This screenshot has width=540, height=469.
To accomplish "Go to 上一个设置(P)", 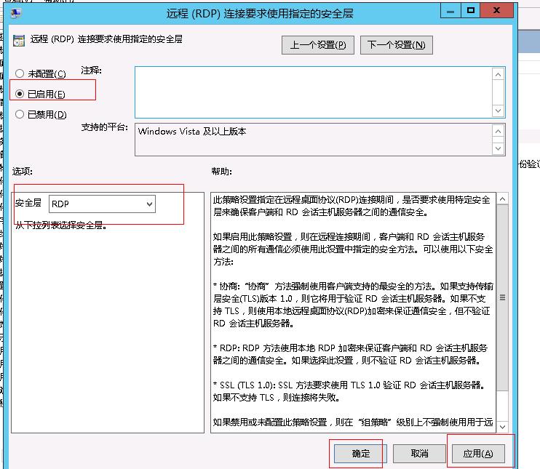I will point(318,45).
